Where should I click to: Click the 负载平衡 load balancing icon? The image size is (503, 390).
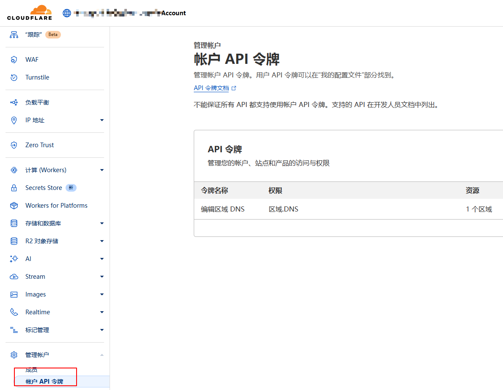(x=14, y=102)
